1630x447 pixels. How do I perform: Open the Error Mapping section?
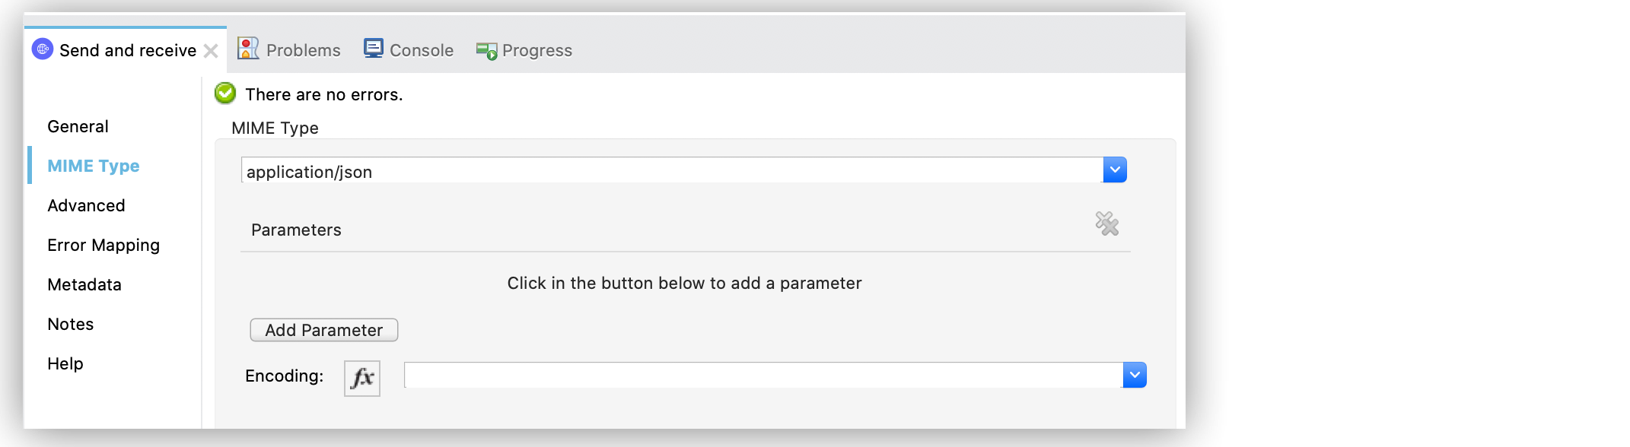103,245
